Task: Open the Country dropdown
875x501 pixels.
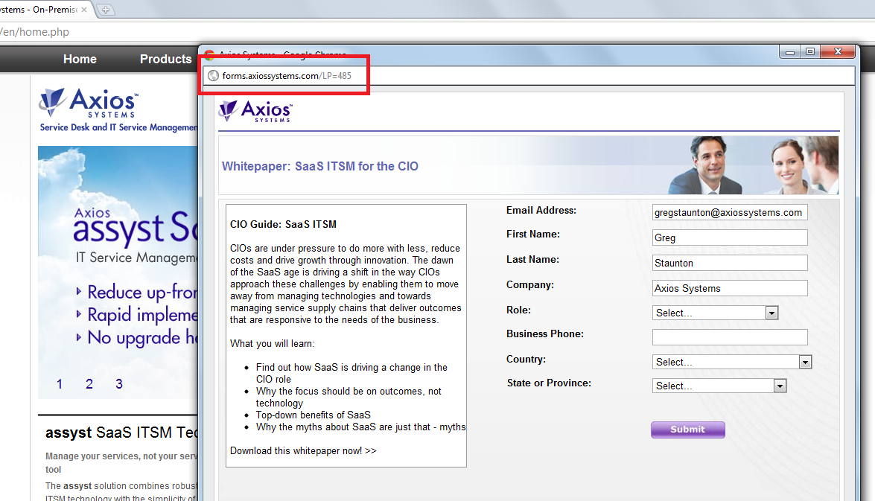Action: point(731,362)
